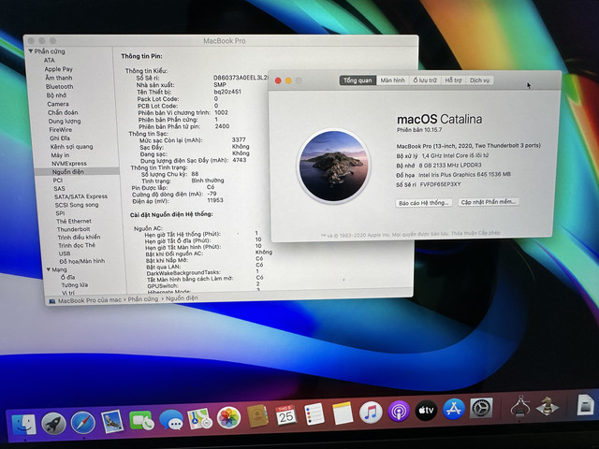The width and height of the screenshot is (599, 449).
Task: Collapse the Phần cứng section
Action: pyautogui.click(x=30, y=51)
